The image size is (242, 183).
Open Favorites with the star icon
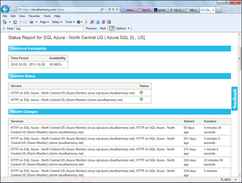tap(232, 9)
